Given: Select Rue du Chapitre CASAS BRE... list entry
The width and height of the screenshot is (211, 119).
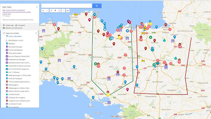Looking at the screenshot, I should pyautogui.click(x=19, y=56).
